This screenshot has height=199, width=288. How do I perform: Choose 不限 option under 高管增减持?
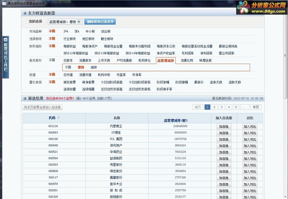(x=68, y=68)
